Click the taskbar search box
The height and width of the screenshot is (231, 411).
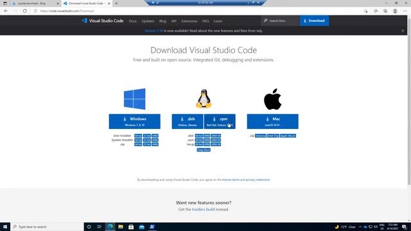pos(47,227)
